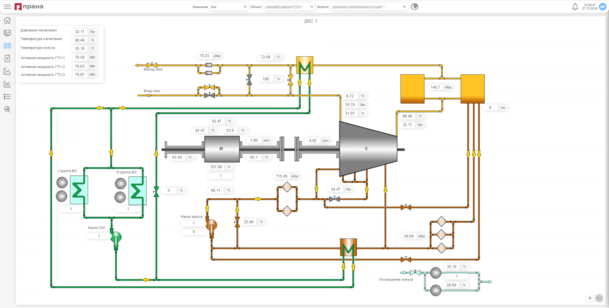Image resolution: width=609 pixels, height=308 pixels.
Task: Open notifications bell icon
Action: (x=575, y=6)
